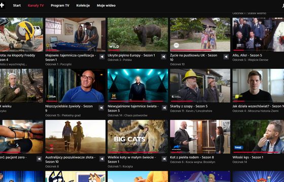The width and height of the screenshot is (284, 182).
Task: Click start-over icon for pacjent zero program
Action: pyautogui.click(x=39, y=159)
